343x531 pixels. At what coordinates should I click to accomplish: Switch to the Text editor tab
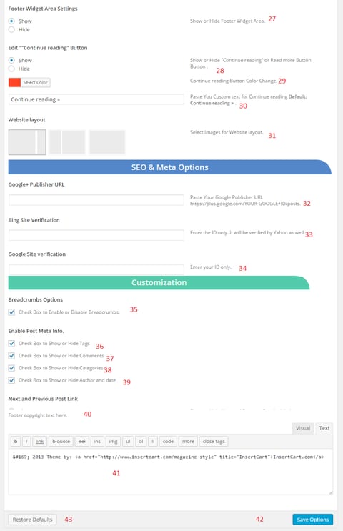click(324, 428)
